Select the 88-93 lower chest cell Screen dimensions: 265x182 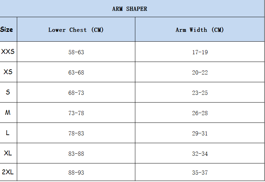pos(76,172)
